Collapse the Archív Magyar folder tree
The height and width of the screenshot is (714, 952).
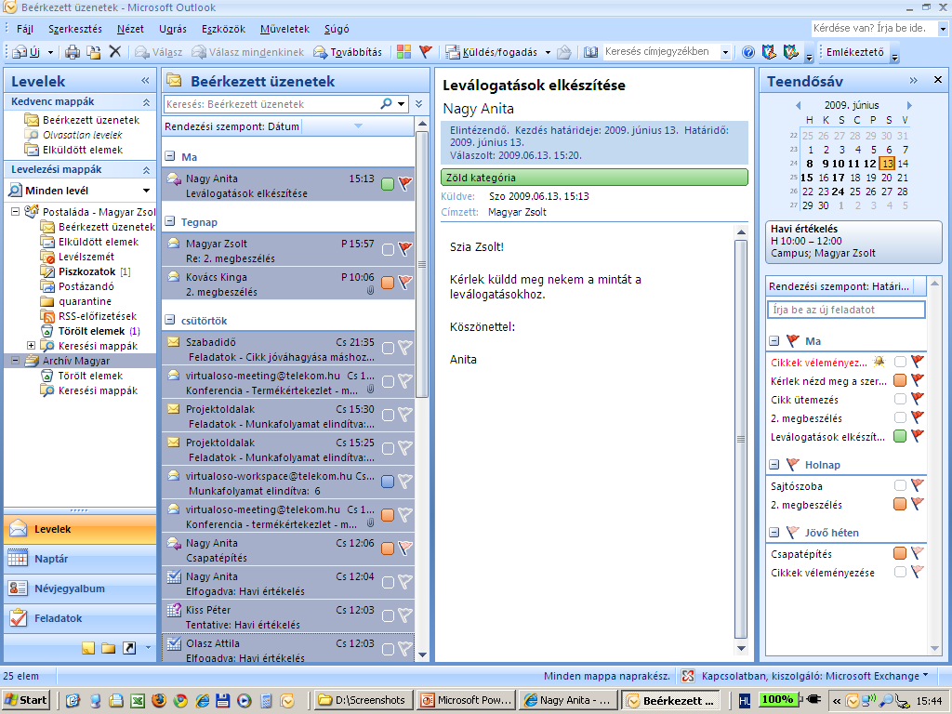[16, 361]
